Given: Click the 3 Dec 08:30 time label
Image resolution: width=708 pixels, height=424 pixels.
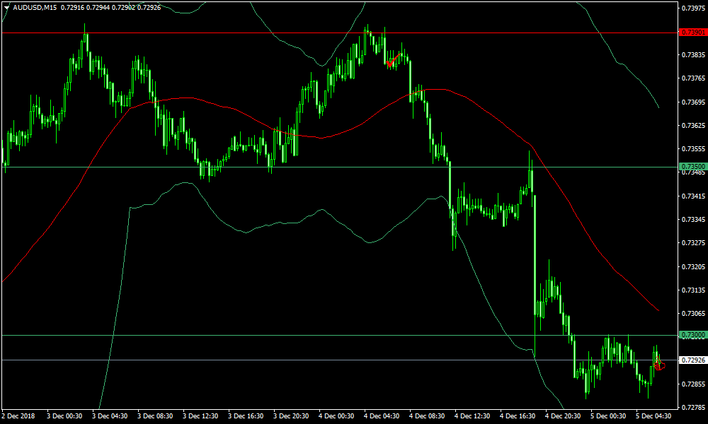Looking at the screenshot, I should [155, 416].
